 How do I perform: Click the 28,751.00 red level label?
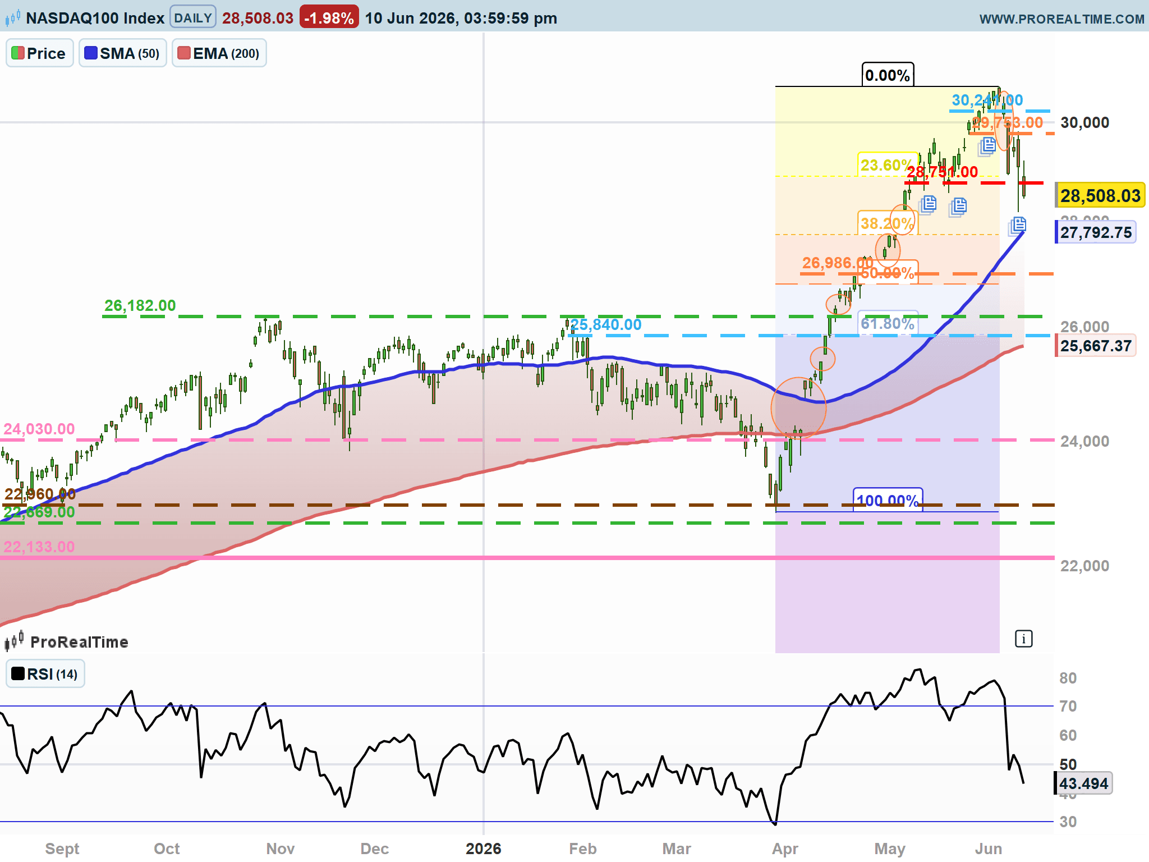tap(943, 172)
